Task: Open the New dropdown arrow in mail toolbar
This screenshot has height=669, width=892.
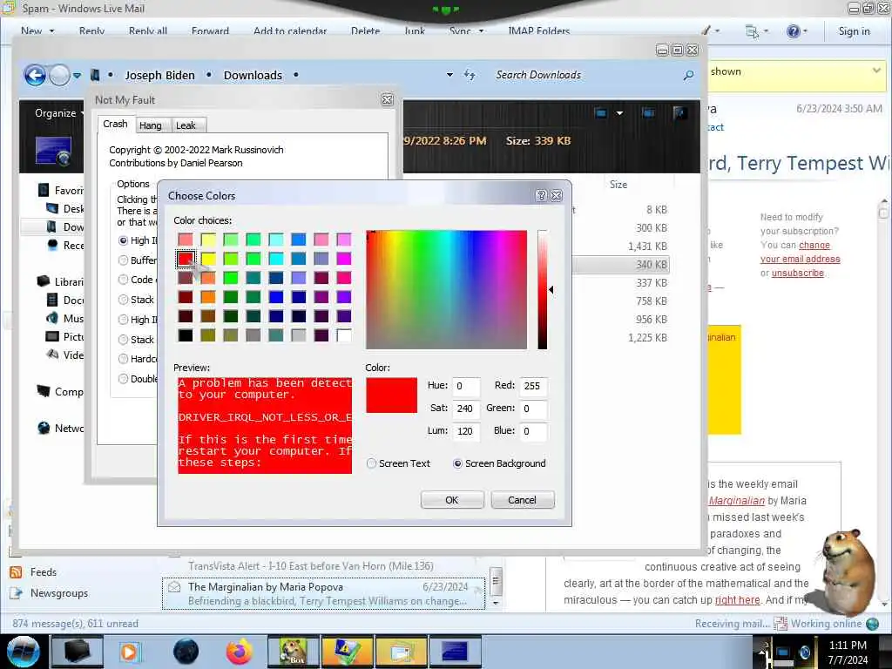Action: 51,31
